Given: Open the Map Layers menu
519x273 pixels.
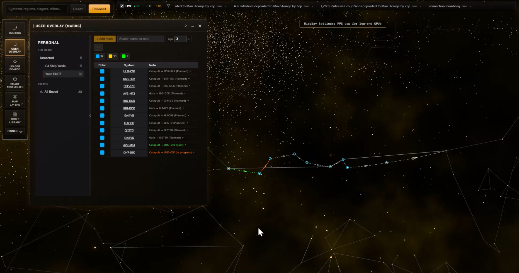Looking at the screenshot, I should click(x=15, y=100).
